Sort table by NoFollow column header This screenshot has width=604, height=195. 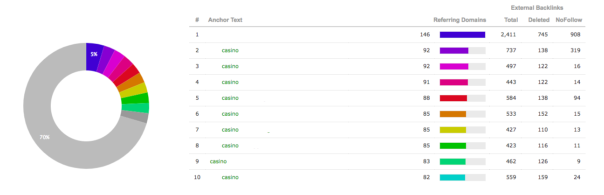coord(569,20)
